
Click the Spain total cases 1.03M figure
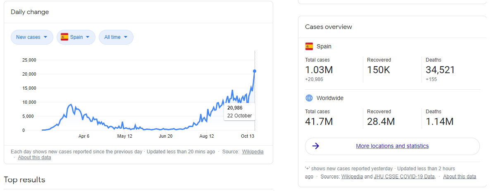tap(319, 70)
